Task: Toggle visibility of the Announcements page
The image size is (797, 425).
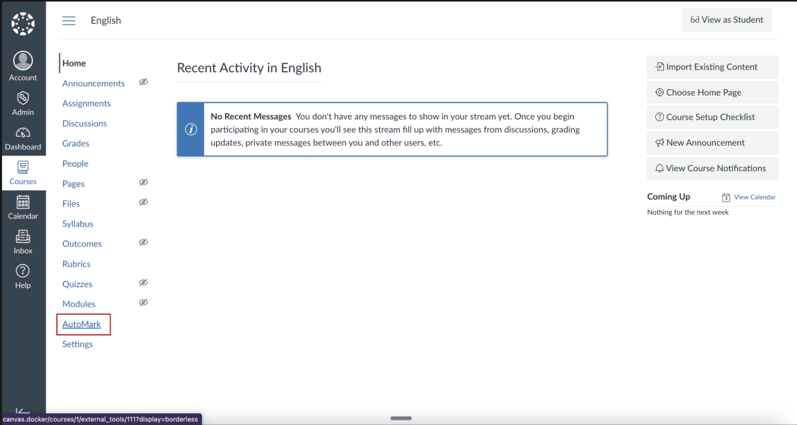Action: coord(143,82)
